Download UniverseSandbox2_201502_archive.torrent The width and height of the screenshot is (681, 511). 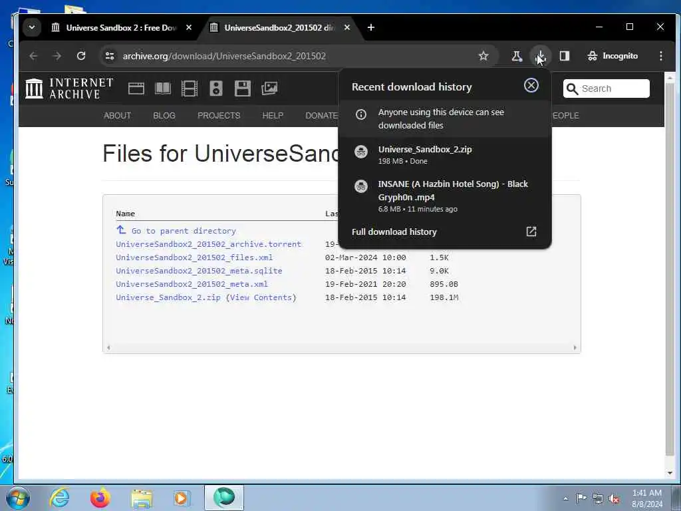click(208, 244)
